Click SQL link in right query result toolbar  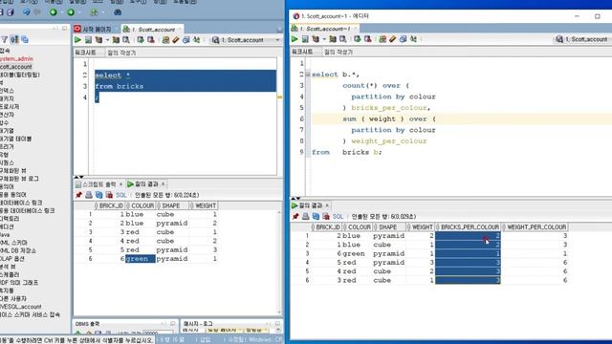click(x=338, y=217)
